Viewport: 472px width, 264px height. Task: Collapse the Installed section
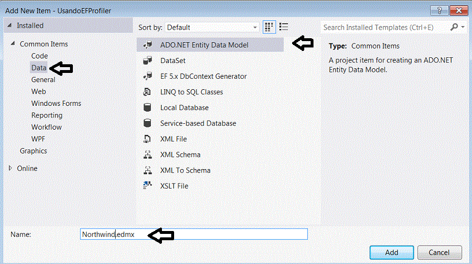click(10, 25)
